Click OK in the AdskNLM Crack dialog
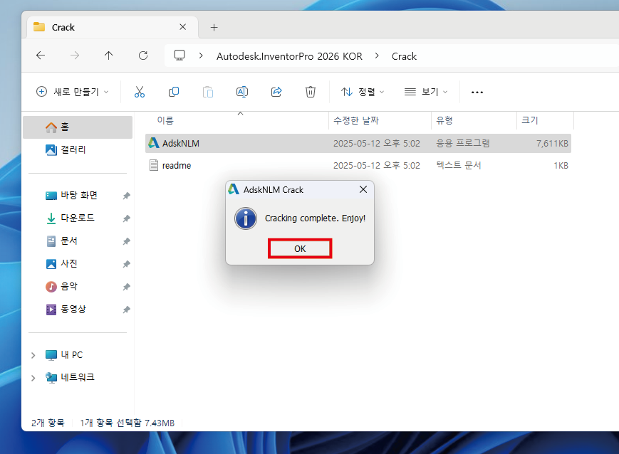This screenshot has width=619, height=454. tap(300, 248)
